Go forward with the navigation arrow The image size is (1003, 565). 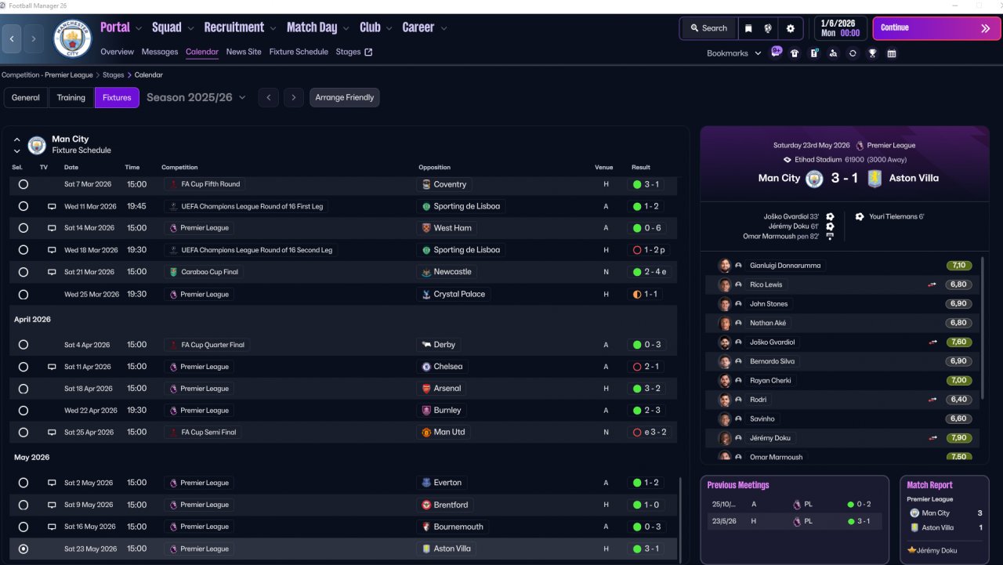(34, 38)
